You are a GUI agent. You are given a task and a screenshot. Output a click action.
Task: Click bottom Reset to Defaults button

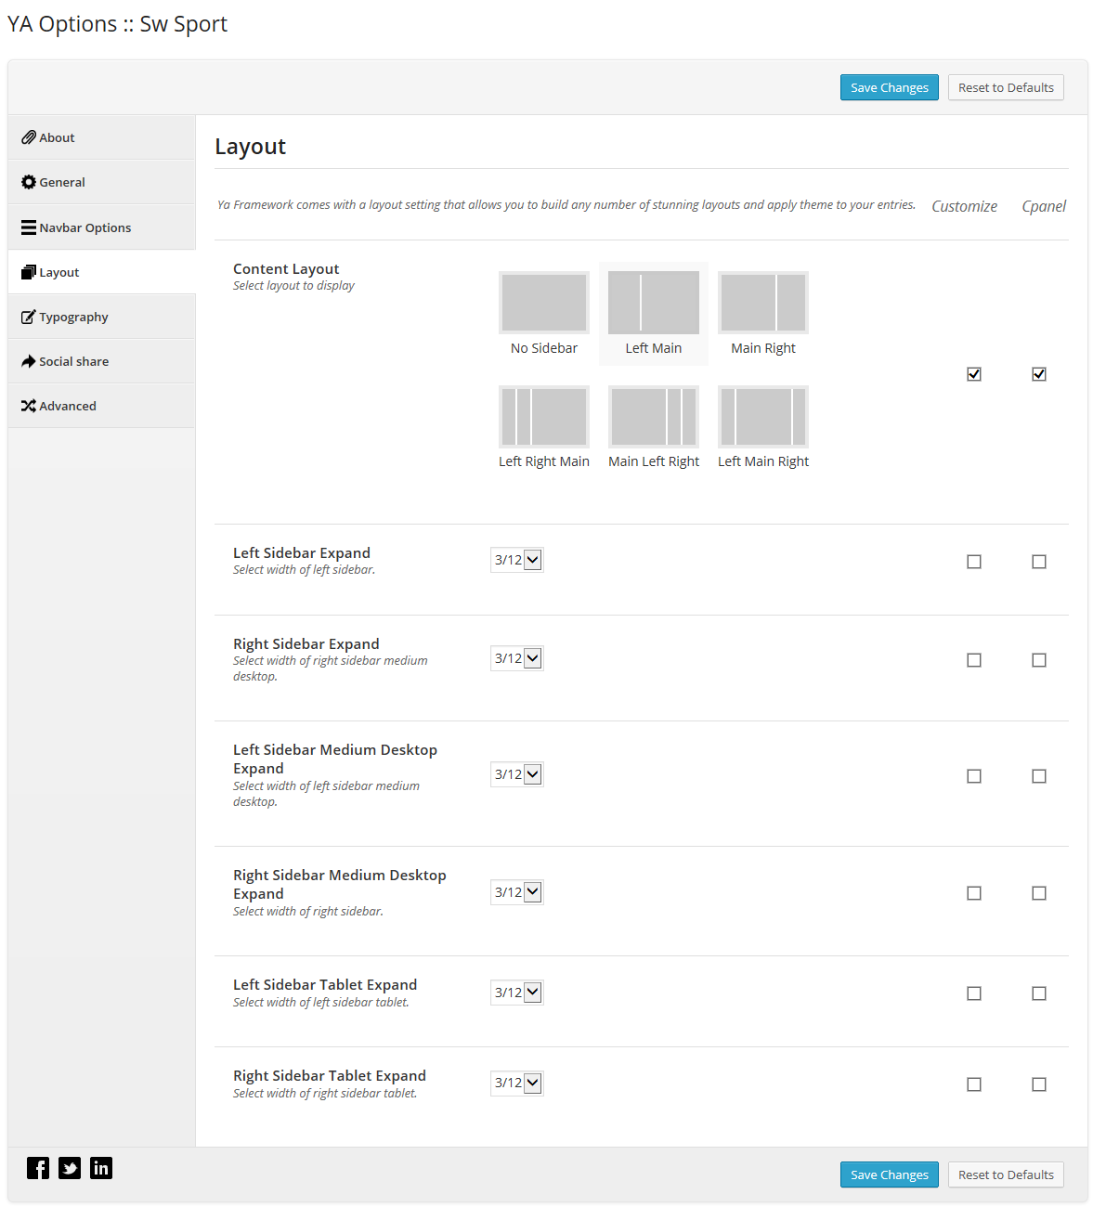[x=1006, y=1175]
